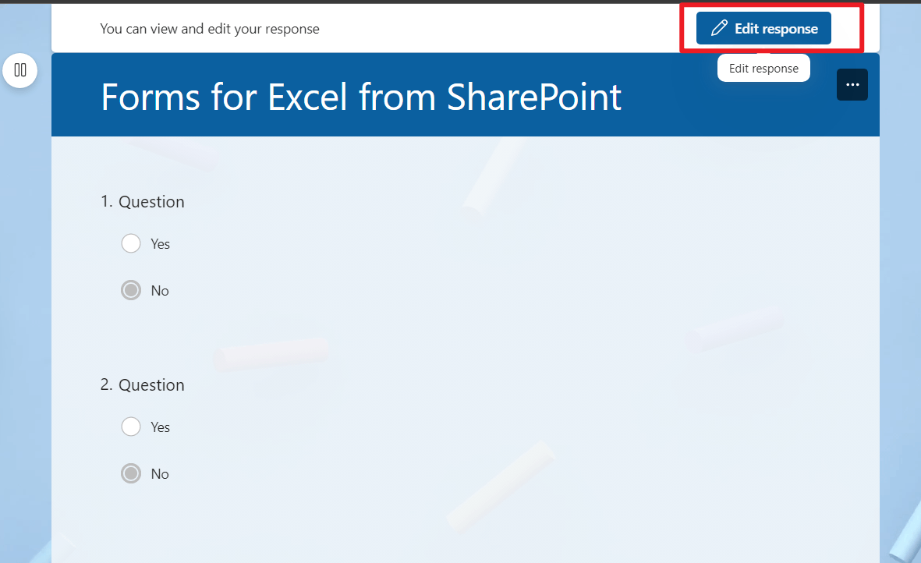The height and width of the screenshot is (563, 921).
Task: Click the Forms for Excel from SharePoint title
Action: pyautogui.click(x=361, y=97)
